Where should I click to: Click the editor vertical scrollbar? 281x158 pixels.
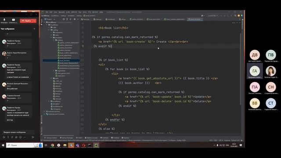241,69
